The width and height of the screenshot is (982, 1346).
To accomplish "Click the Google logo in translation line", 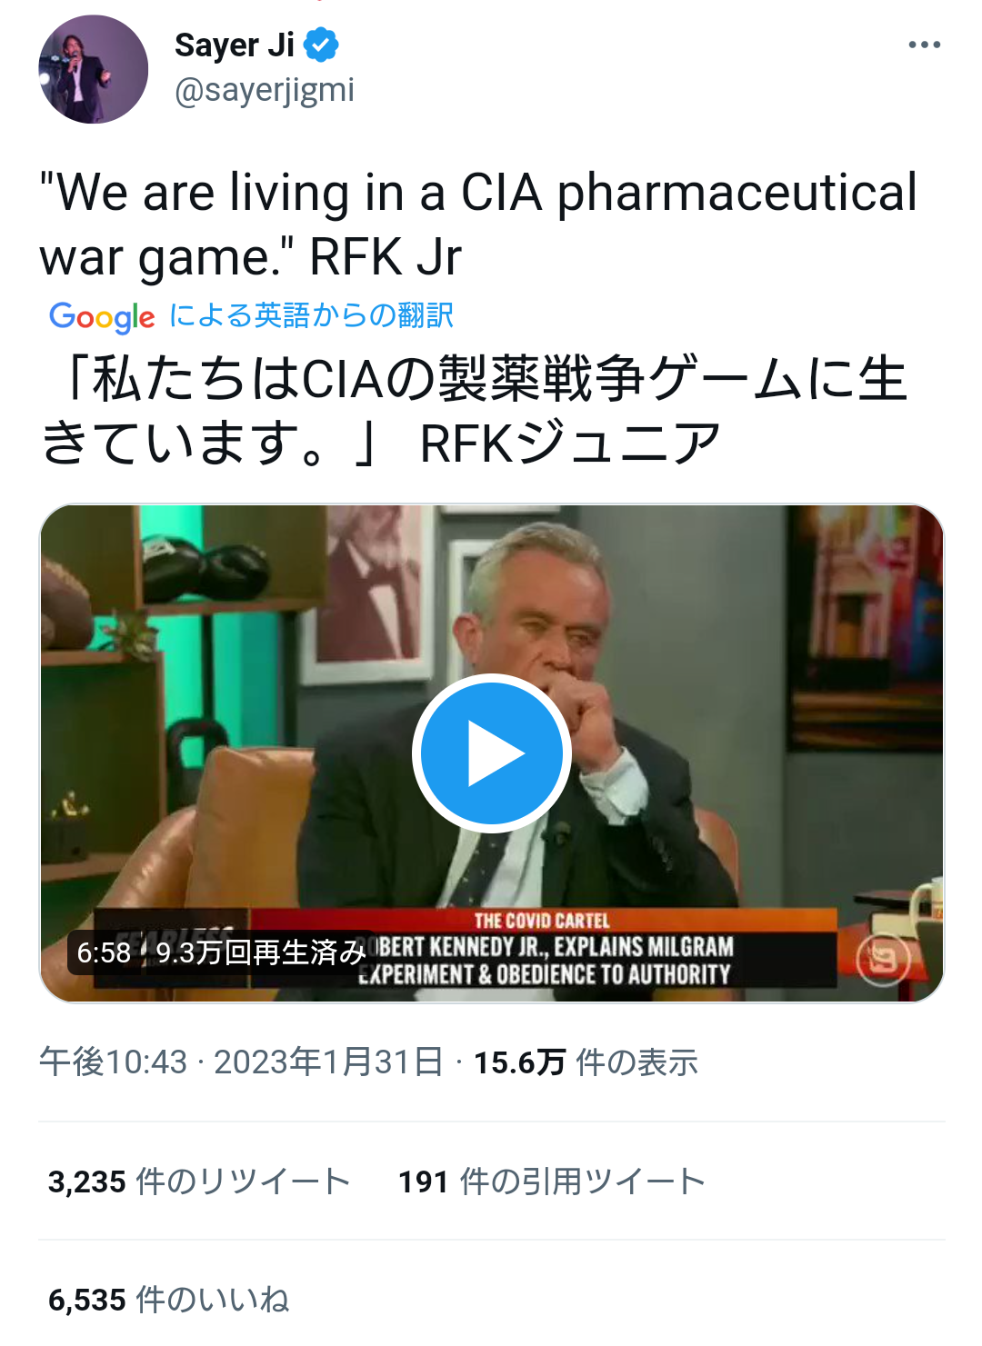I will click(x=102, y=317).
